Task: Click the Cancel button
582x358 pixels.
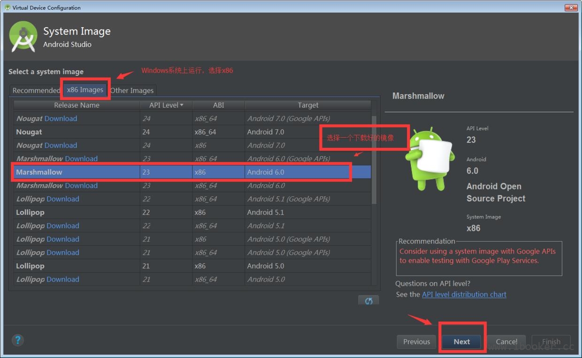Action: [x=506, y=342]
